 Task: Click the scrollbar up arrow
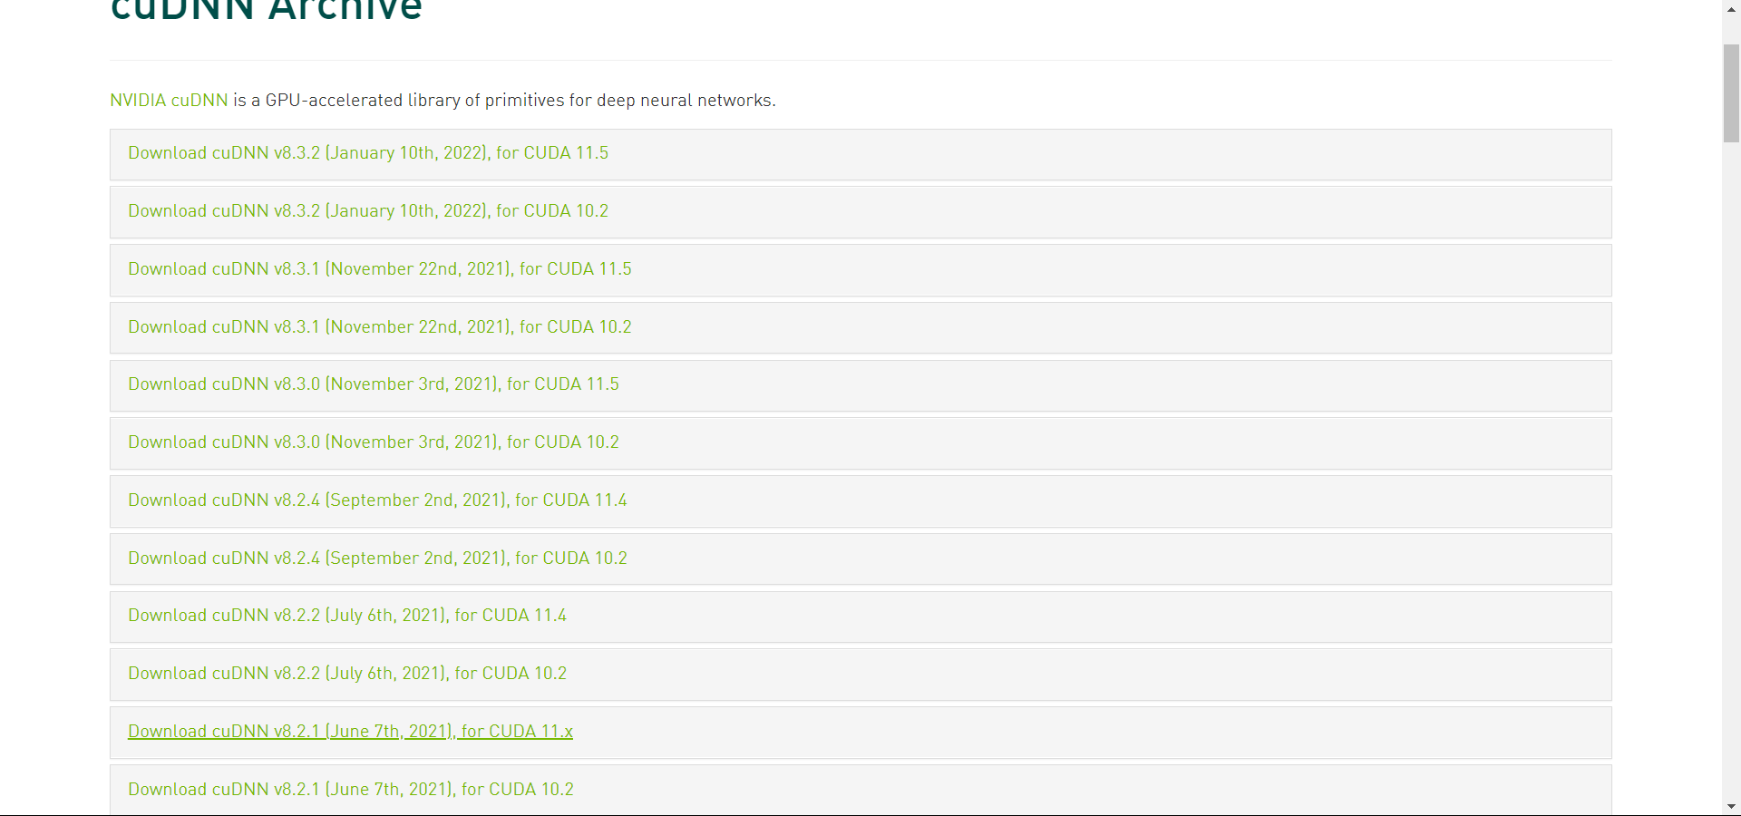pyautogui.click(x=1732, y=8)
